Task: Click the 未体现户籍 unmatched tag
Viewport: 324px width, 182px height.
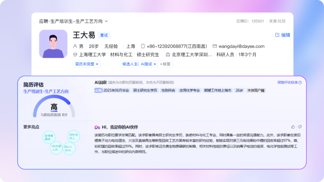Action: 256,90
